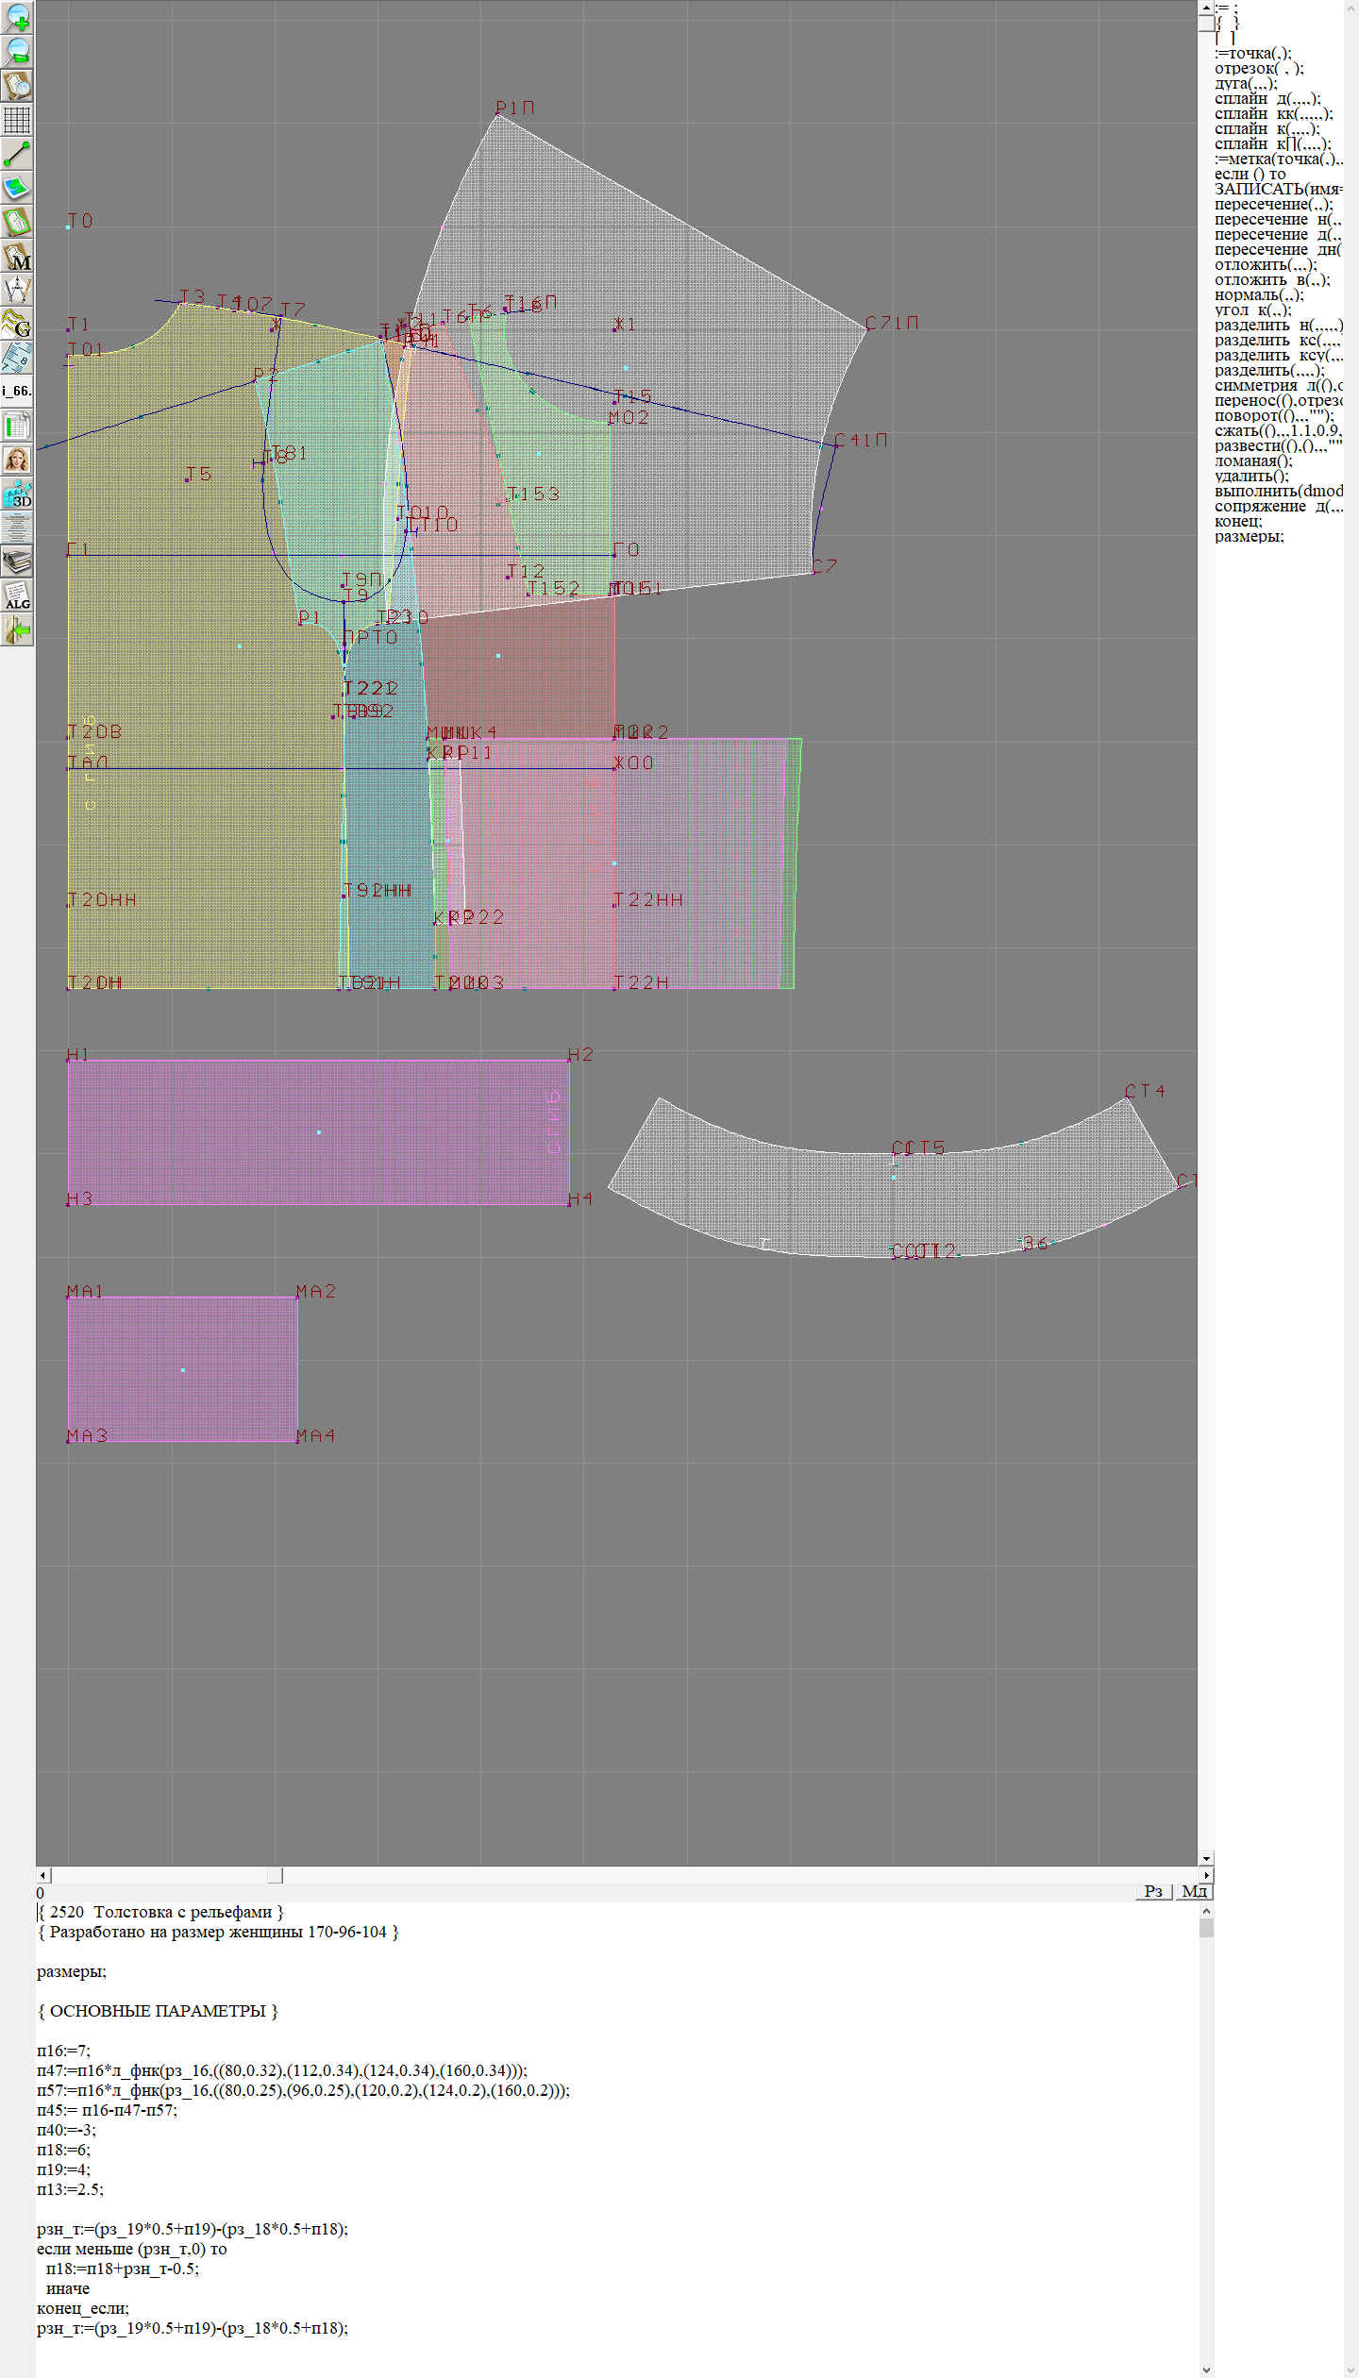This screenshot has height=2378, width=1359.
Task: Open the green-column table icon
Action: pyautogui.click(x=17, y=426)
